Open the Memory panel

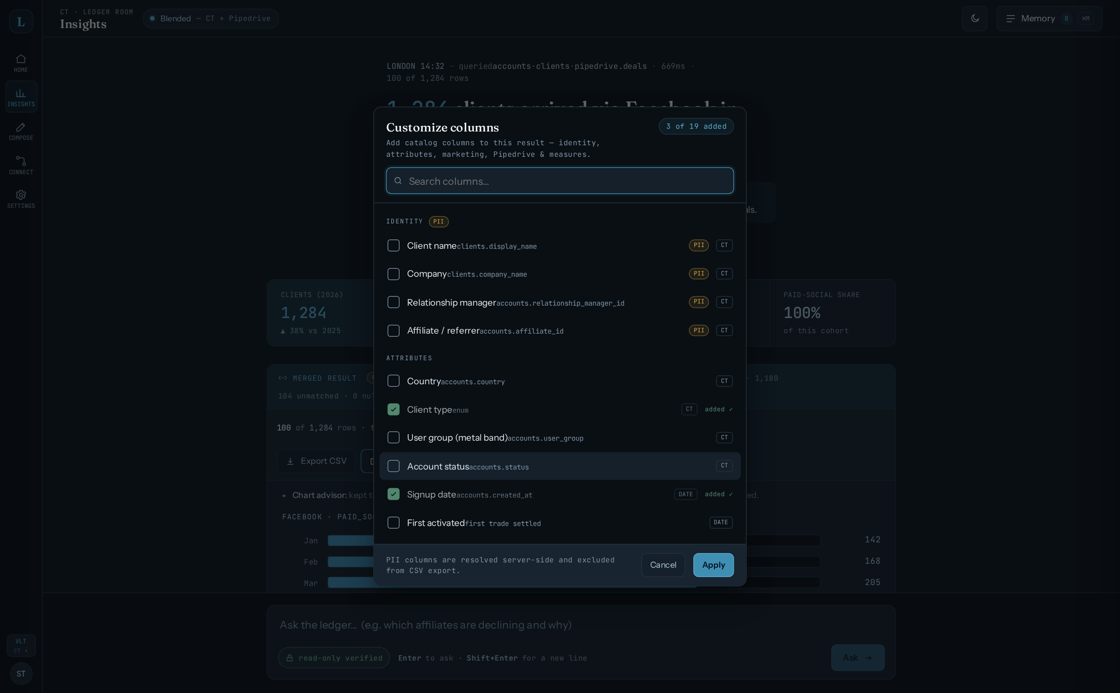pos(1049,18)
